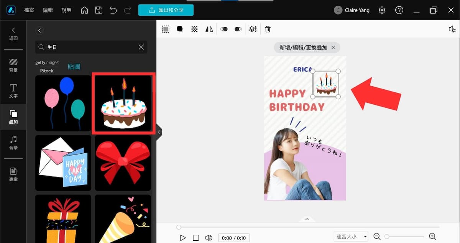460x243 pixels.
Task: Choose the birthday cake sticker thumbnail
Action: click(123, 103)
